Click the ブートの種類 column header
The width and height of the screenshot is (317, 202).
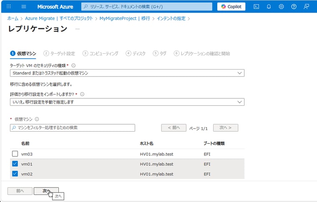[x=214, y=143]
